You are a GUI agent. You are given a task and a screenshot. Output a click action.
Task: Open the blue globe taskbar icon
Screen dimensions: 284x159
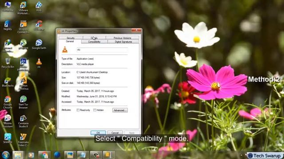[x=57, y=155]
